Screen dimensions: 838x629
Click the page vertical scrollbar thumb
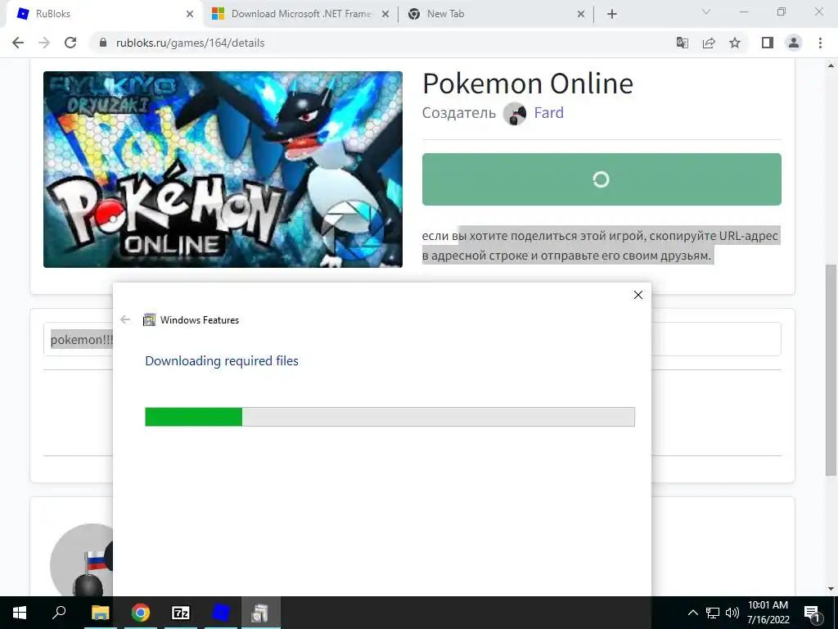point(831,369)
